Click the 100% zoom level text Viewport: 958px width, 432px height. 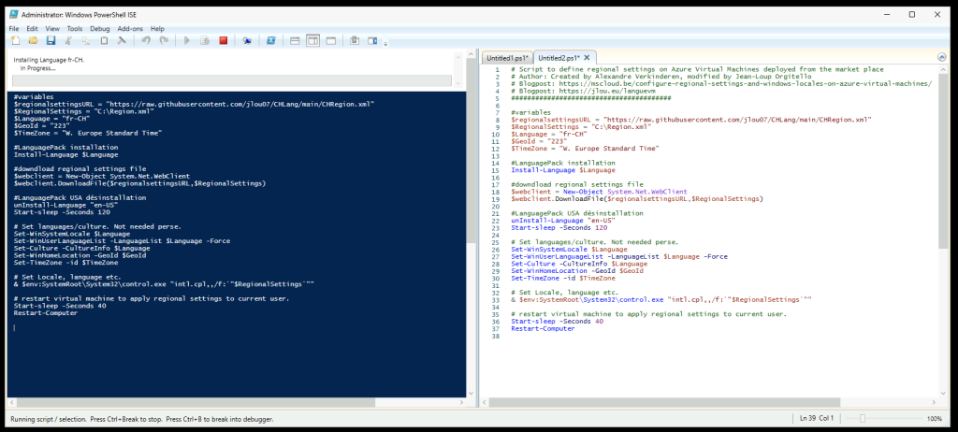935,419
